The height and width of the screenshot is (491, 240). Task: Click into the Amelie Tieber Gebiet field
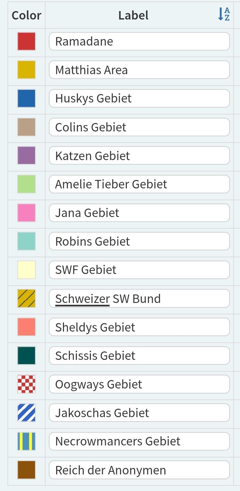click(x=139, y=184)
